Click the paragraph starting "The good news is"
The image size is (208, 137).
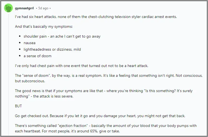click(x=104, y=93)
